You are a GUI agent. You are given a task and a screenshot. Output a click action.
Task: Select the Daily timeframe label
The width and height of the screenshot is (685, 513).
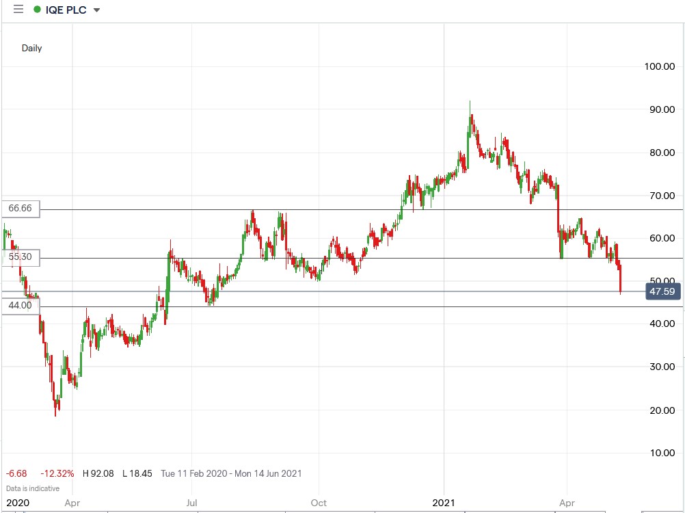[32, 48]
